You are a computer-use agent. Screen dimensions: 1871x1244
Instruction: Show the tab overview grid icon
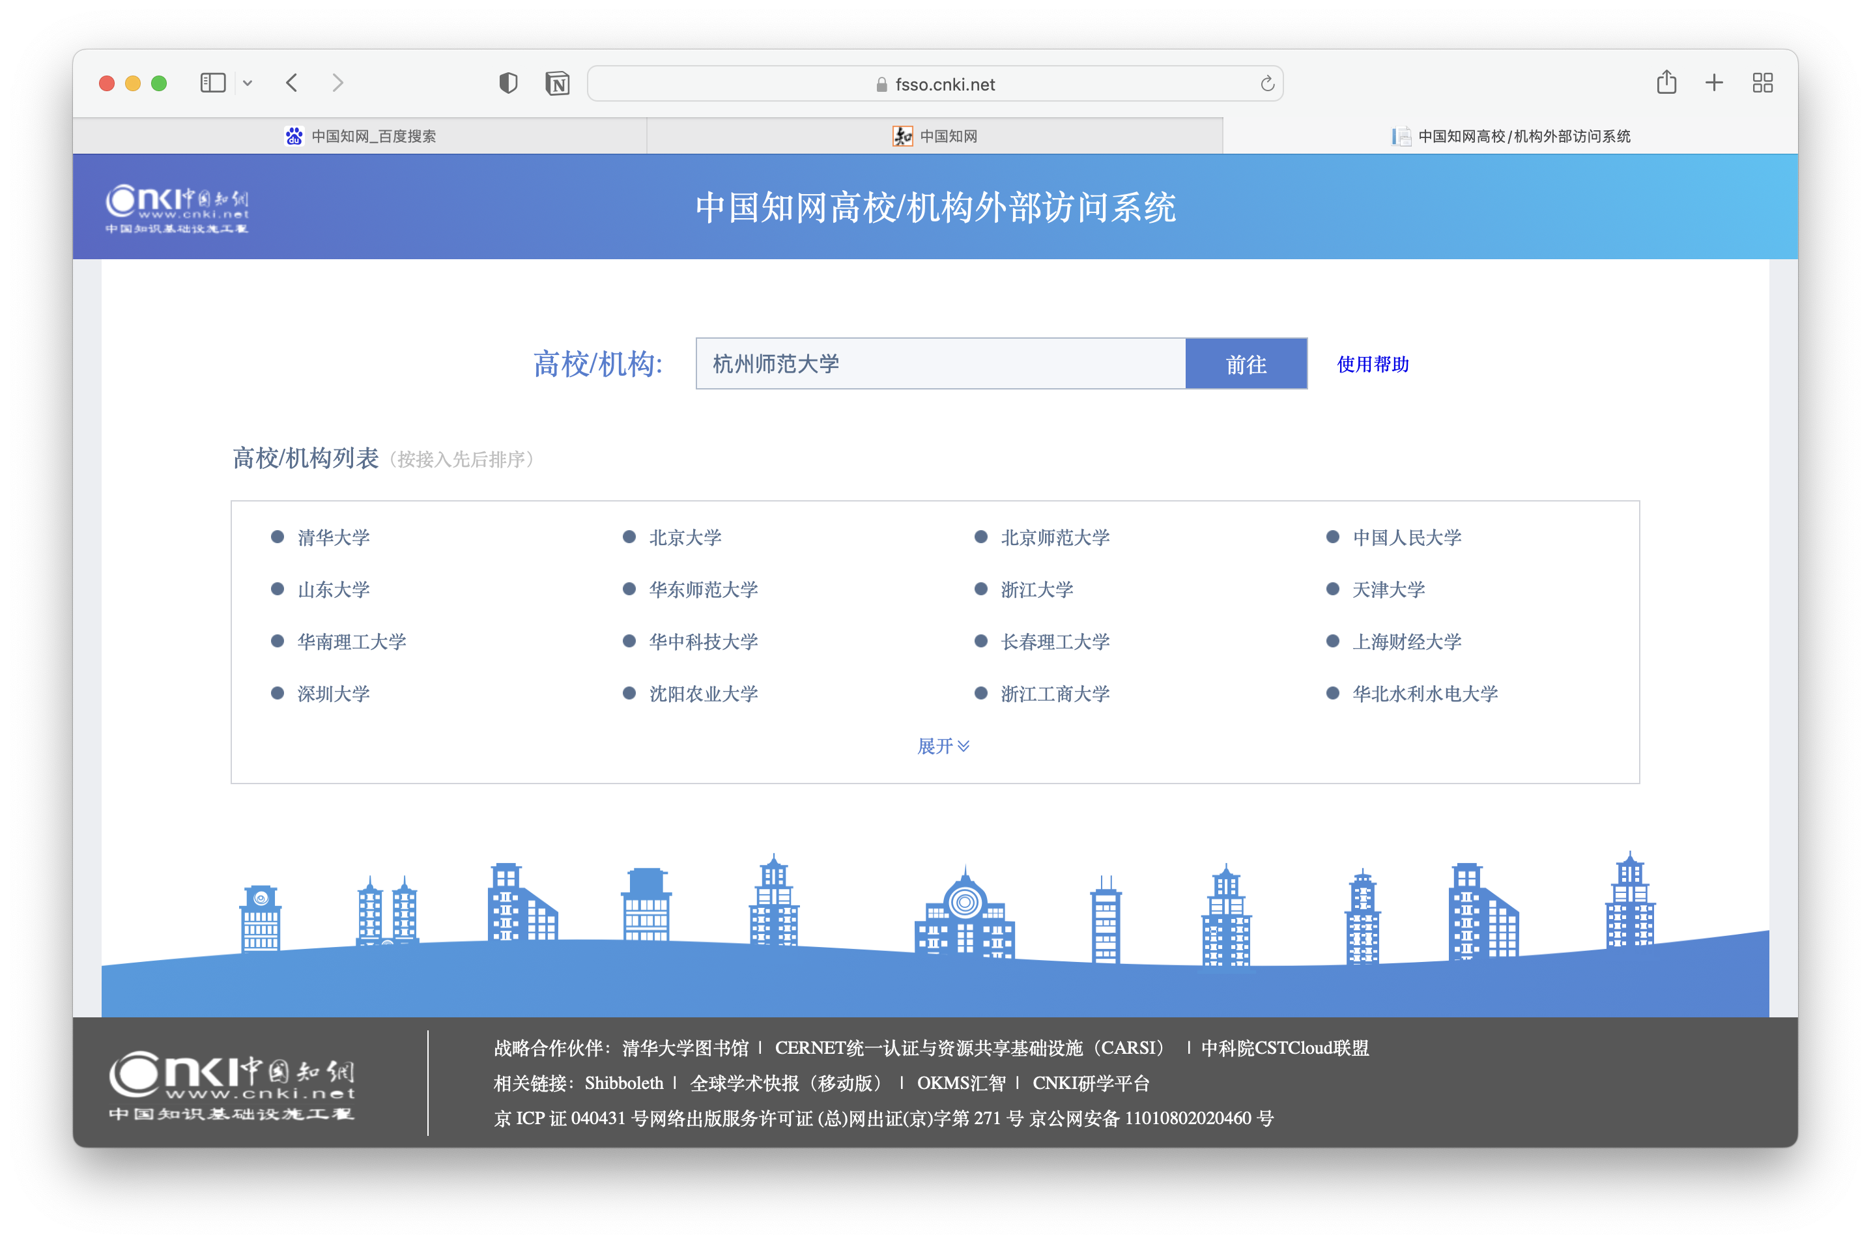click(1762, 83)
